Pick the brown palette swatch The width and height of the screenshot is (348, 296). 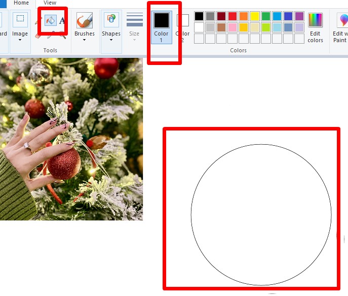click(x=221, y=27)
